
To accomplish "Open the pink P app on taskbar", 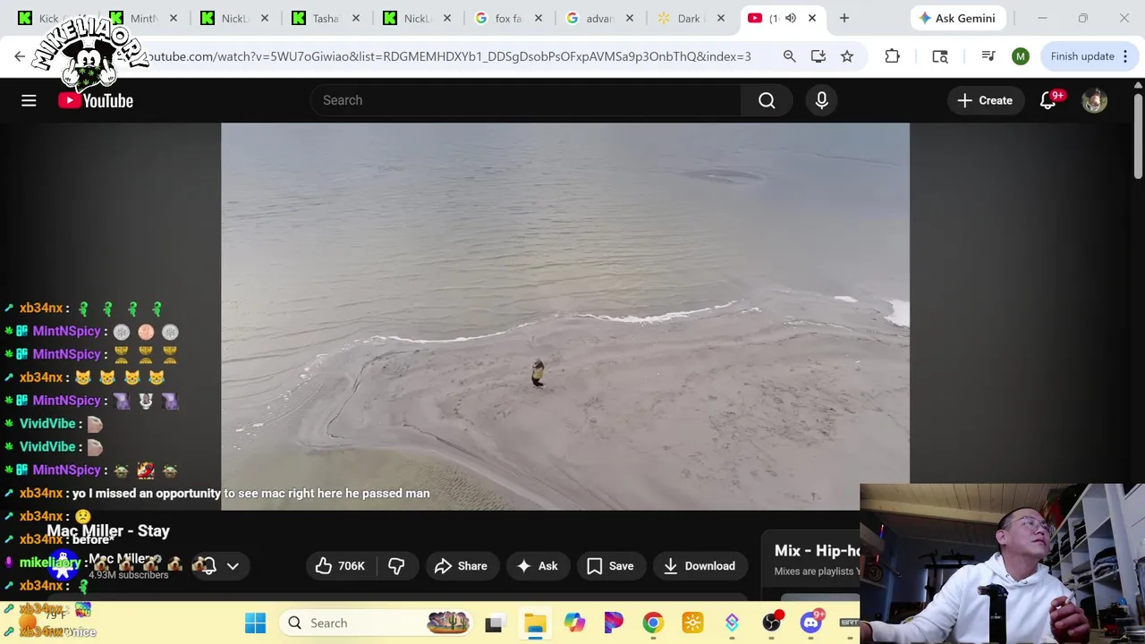I will (x=614, y=623).
